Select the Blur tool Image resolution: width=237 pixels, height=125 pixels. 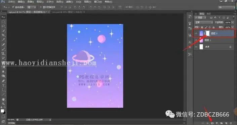3,72
